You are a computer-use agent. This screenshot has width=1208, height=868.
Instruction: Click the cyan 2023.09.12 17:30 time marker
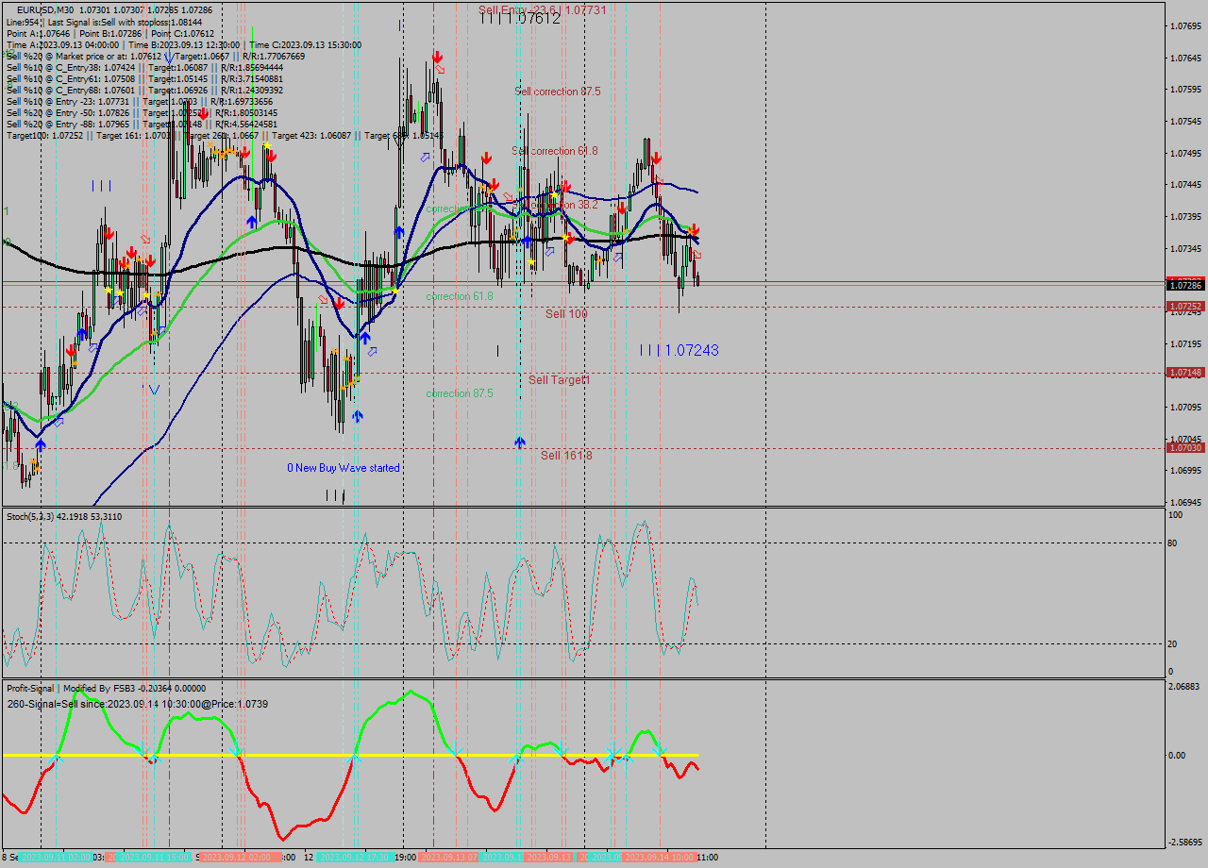(356, 857)
